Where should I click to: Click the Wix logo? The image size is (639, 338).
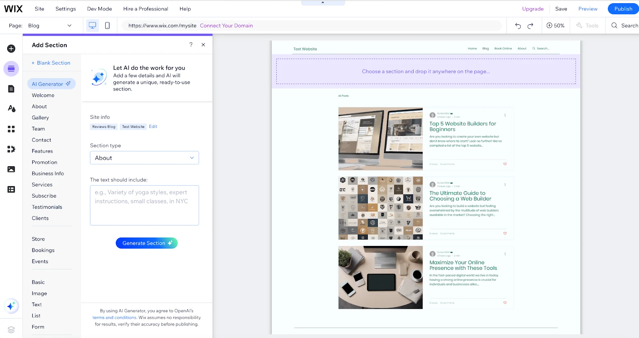coord(13,9)
